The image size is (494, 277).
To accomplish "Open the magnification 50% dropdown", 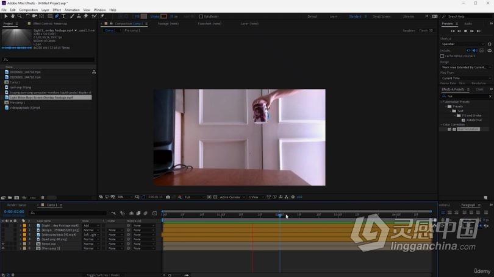I will (x=124, y=197).
